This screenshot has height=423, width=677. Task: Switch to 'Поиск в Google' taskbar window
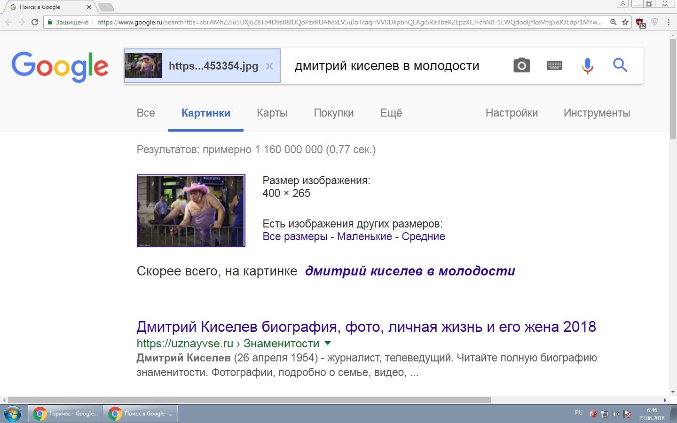[141, 414]
